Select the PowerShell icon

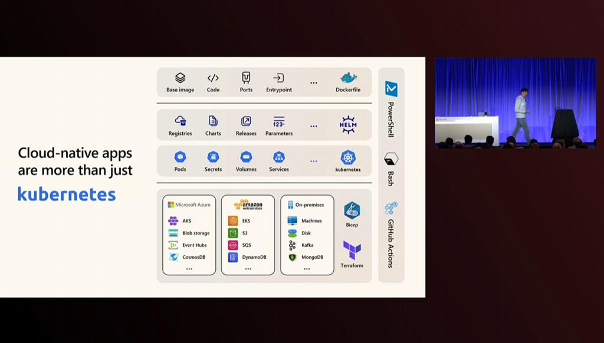392,89
